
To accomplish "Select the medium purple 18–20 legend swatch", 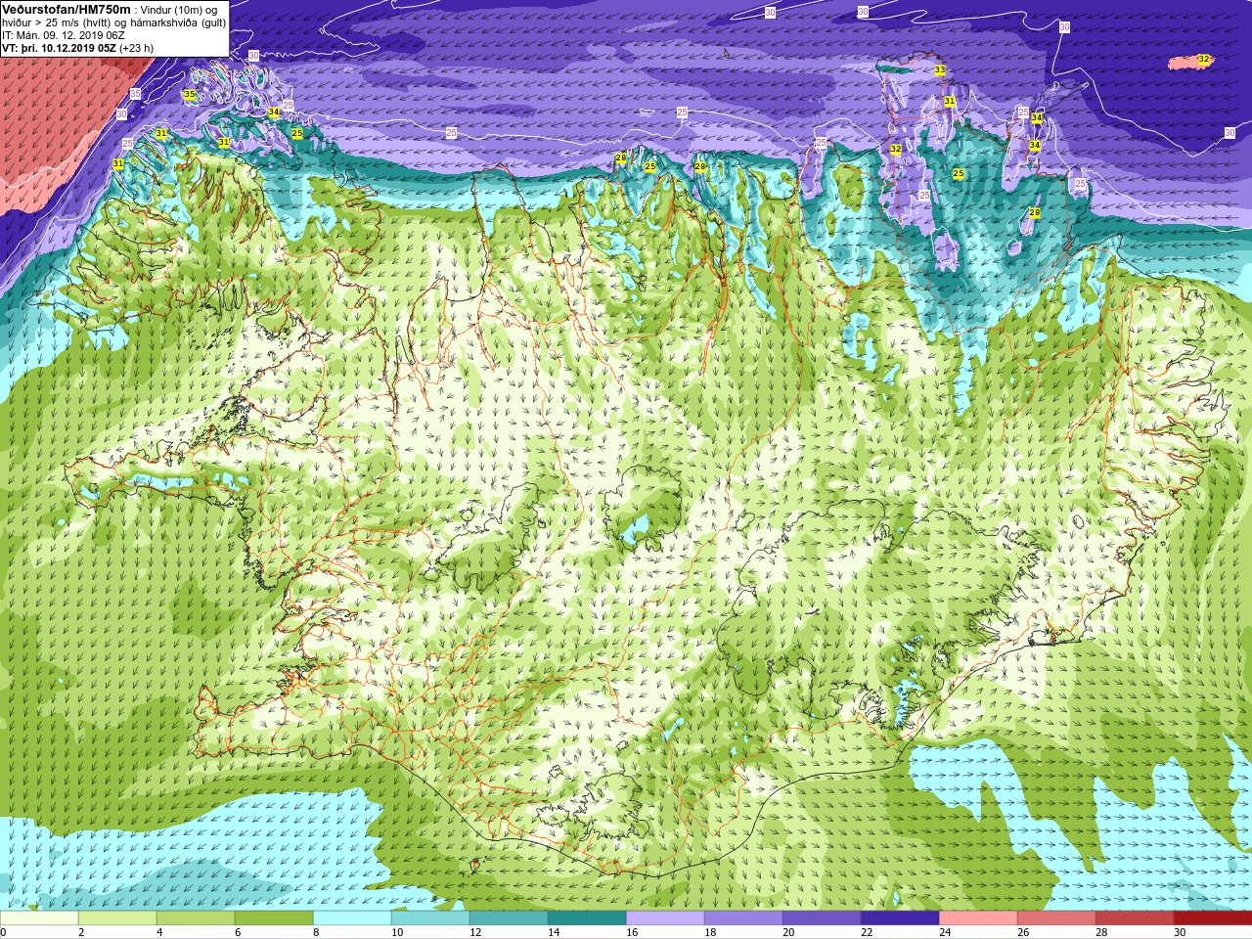I will coord(743,918).
